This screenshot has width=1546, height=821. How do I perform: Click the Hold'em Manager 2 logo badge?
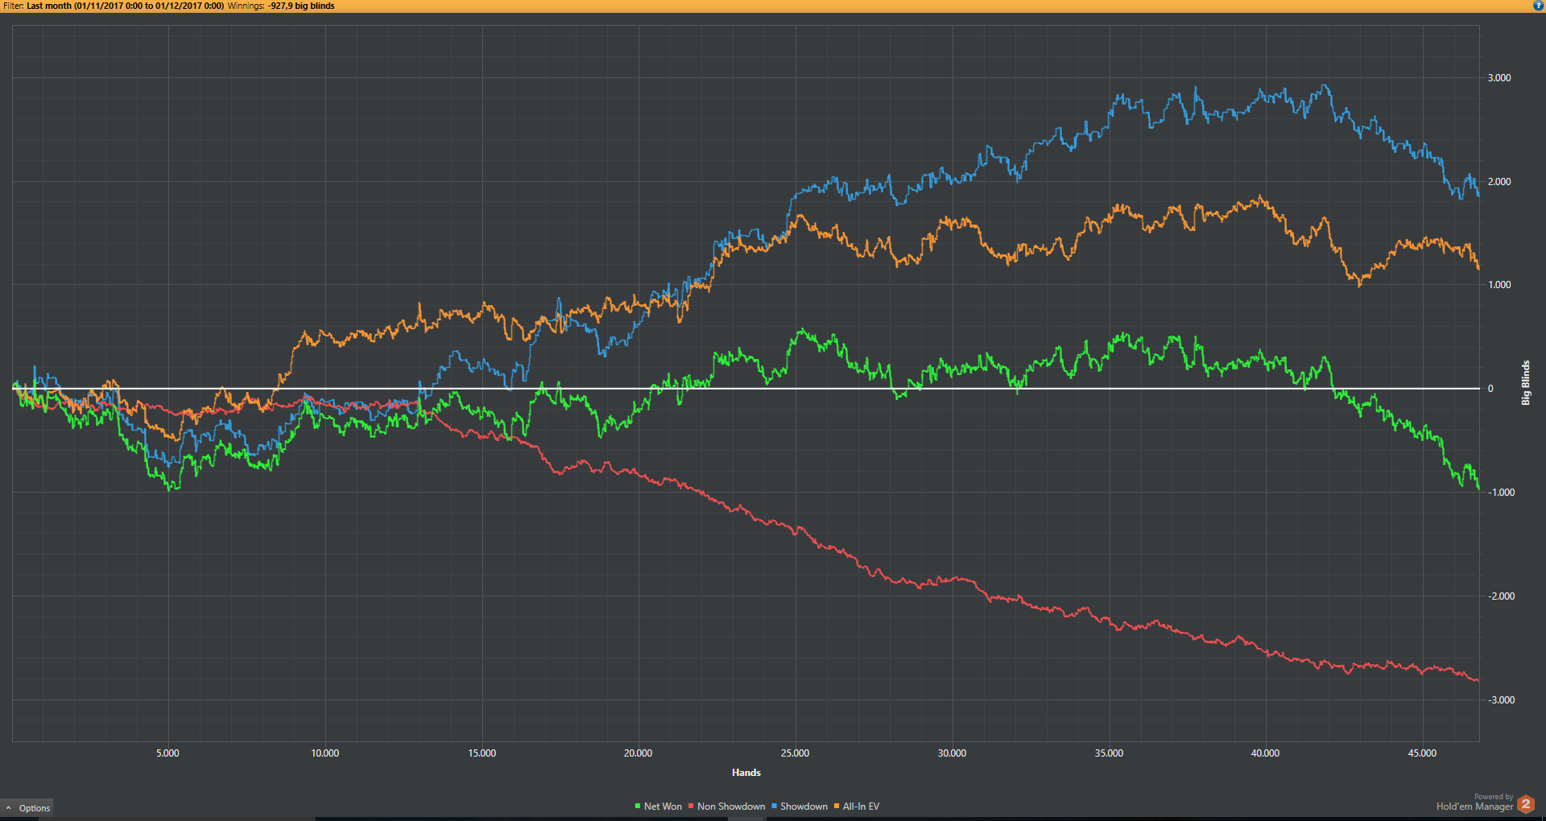[1526, 804]
